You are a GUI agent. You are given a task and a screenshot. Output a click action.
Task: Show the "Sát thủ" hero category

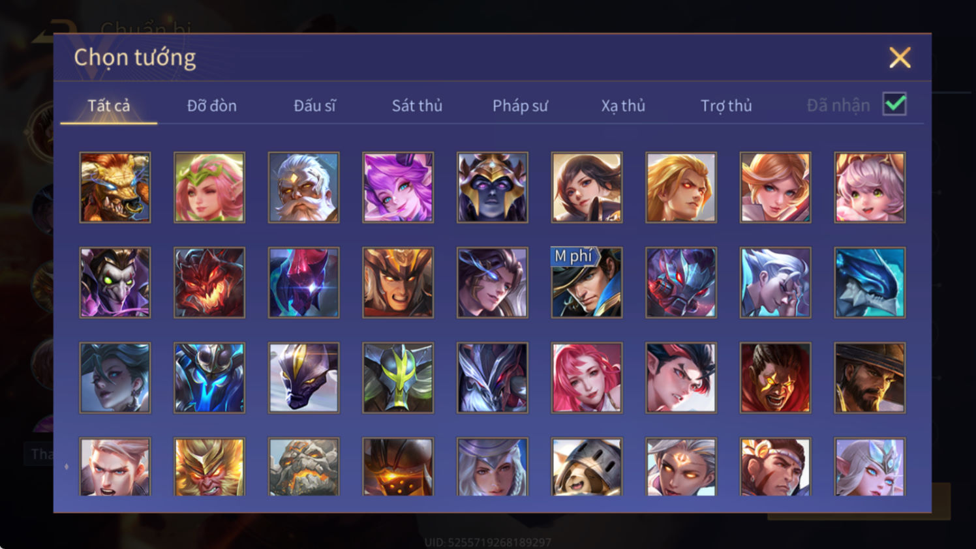417,106
